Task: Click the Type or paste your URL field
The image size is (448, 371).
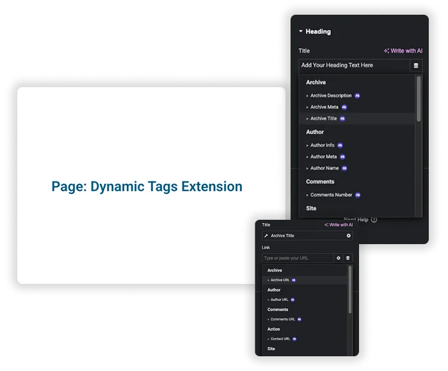Action: 298,258
